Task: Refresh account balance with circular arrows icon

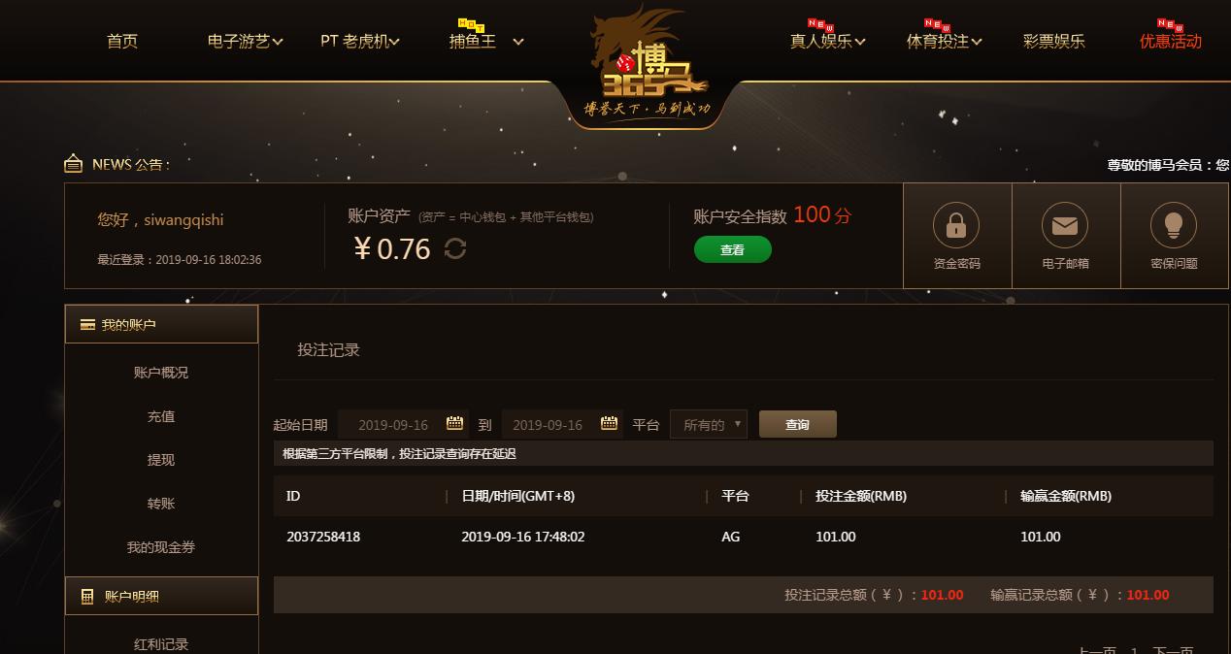Action: 455,249
